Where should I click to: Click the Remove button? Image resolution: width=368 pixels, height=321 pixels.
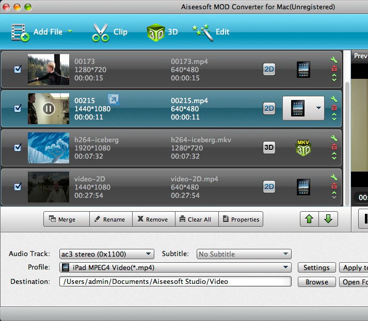[154, 219]
